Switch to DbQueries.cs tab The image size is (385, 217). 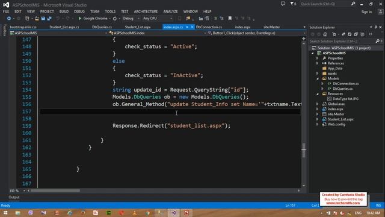(102, 27)
